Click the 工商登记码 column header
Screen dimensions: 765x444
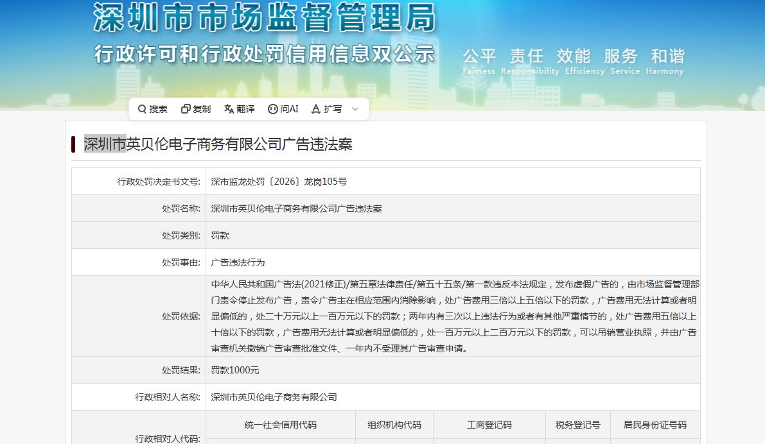489,425
